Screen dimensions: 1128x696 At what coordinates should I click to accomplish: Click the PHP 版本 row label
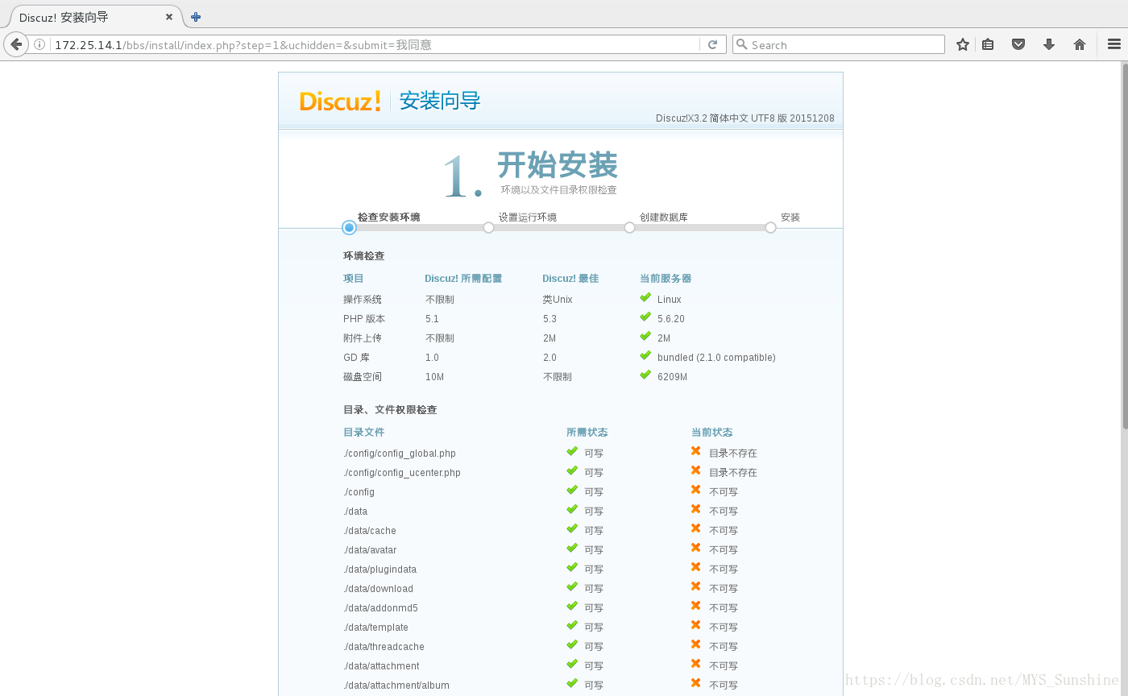click(x=364, y=319)
